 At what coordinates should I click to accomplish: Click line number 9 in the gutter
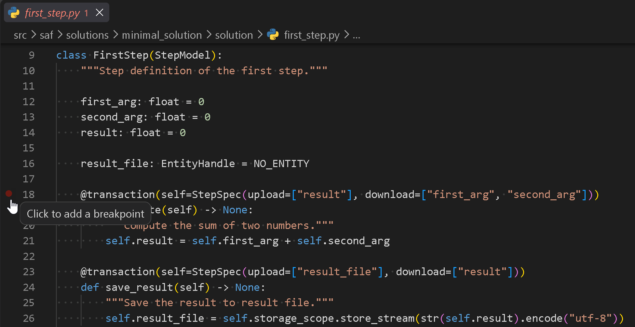coord(32,55)
